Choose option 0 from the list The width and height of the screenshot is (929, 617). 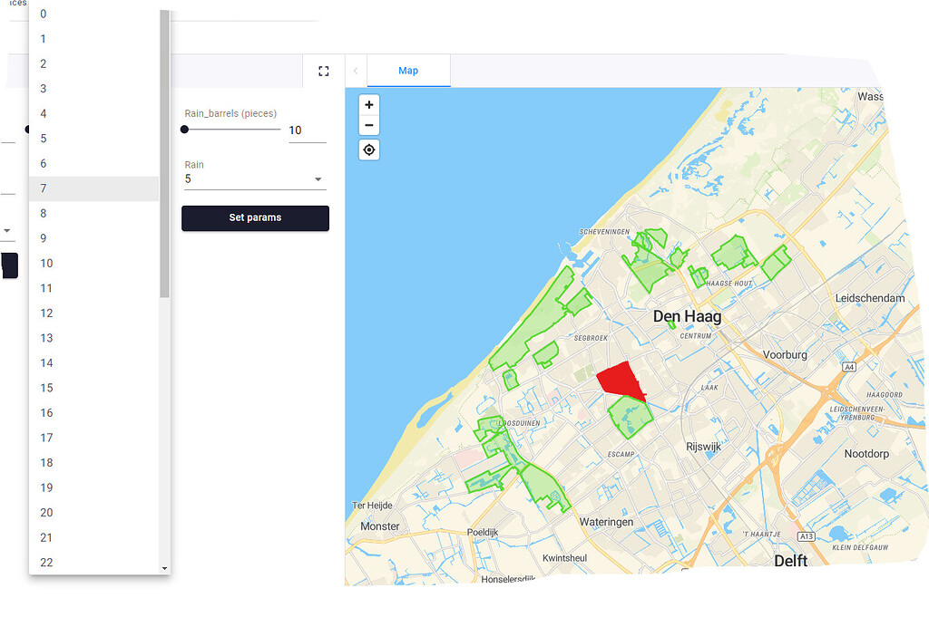pos(94,14)
